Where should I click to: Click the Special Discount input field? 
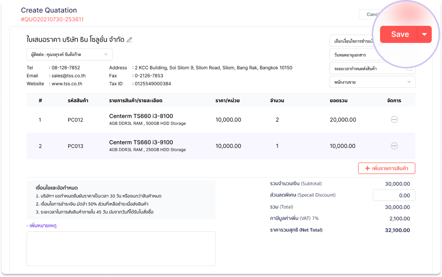coord(394,195)
